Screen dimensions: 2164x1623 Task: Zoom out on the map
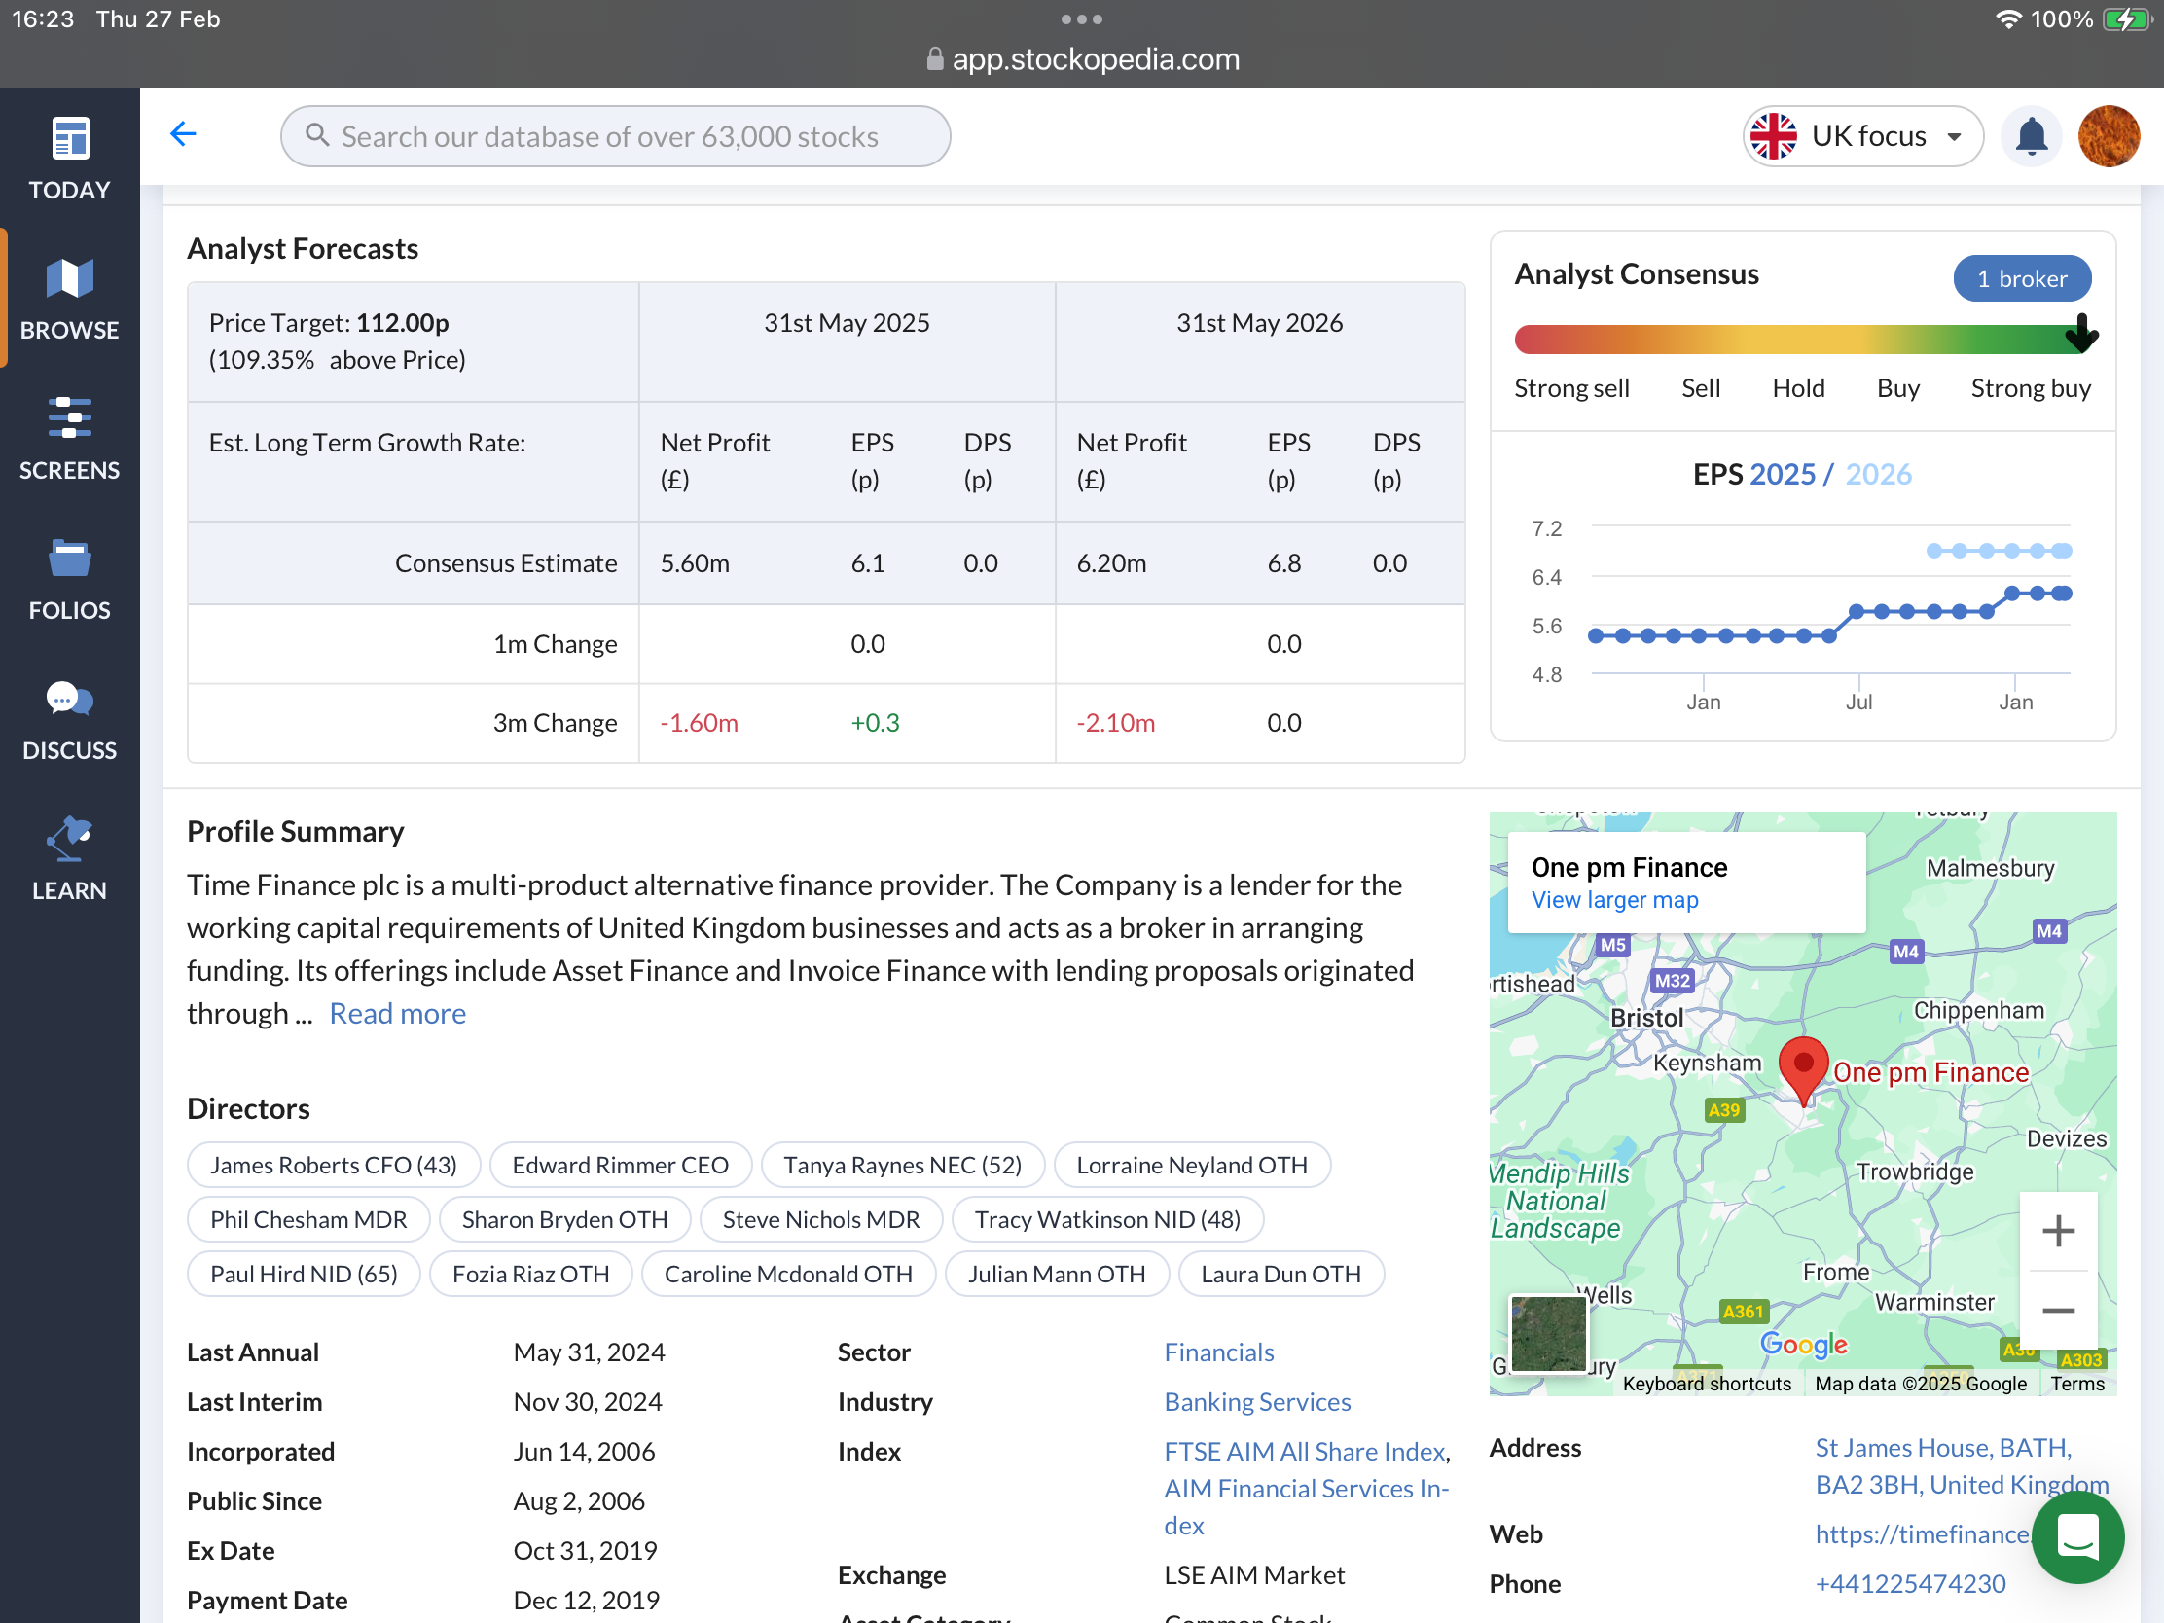tap(2057, 1310)
